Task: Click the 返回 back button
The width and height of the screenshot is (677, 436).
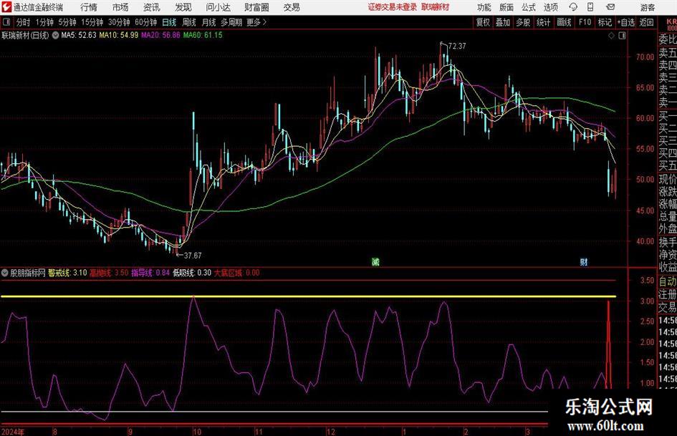Action: (x=646, y=22)
